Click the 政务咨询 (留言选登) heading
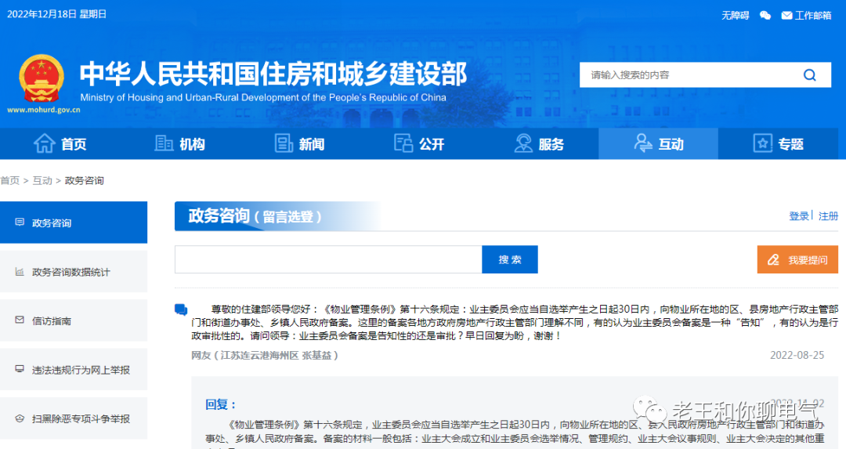The height and width of the screenshot is (449, 846). pyautogui.click(x=255, y=216)
